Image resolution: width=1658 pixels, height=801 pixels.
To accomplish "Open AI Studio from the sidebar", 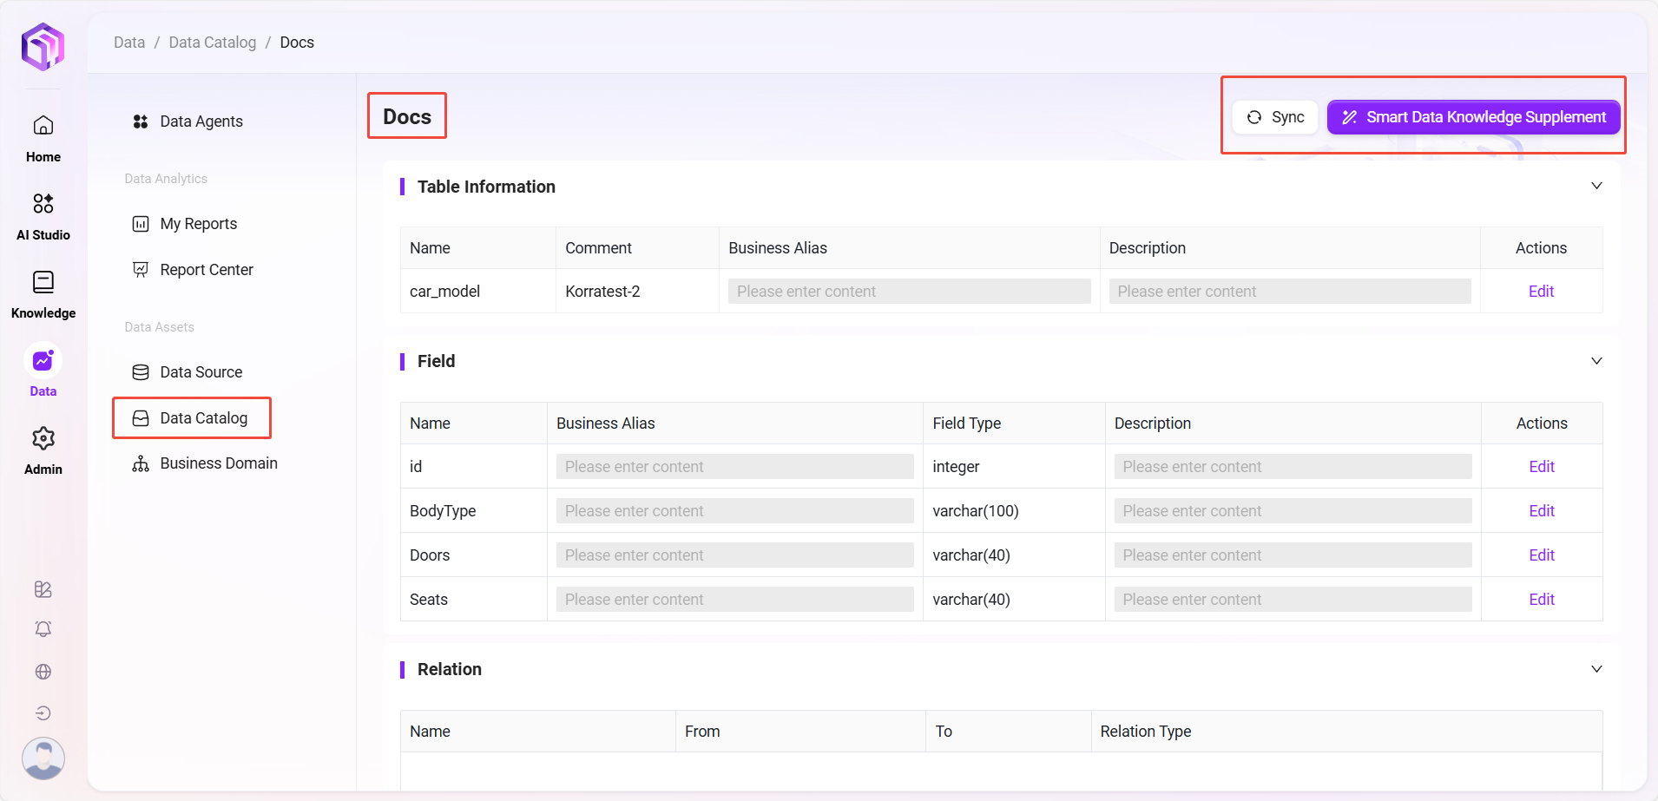I will coord(43,216).
